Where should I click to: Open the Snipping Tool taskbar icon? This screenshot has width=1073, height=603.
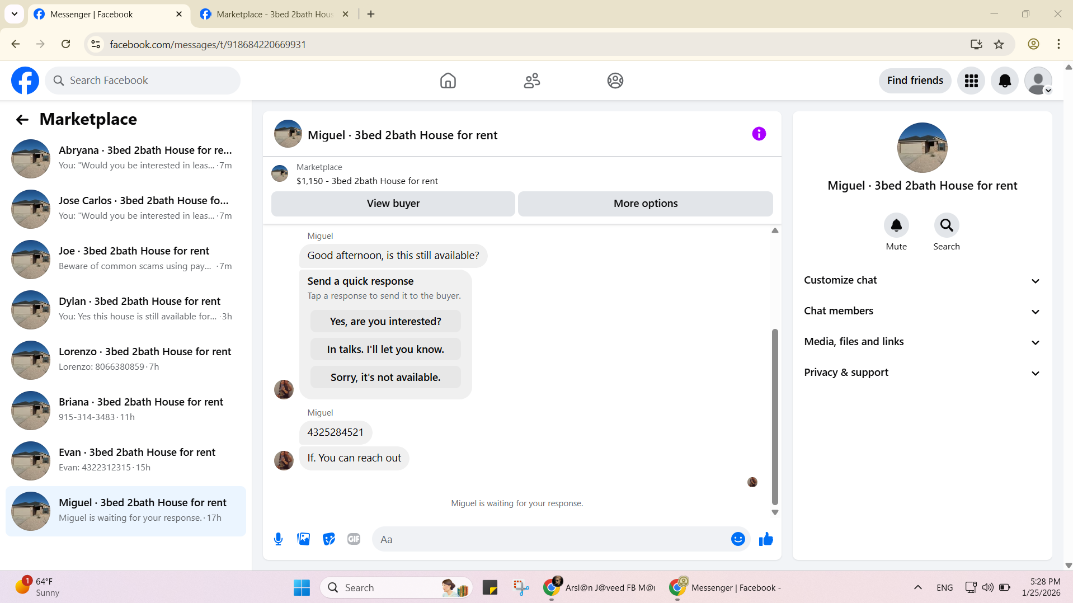point(521,588)
